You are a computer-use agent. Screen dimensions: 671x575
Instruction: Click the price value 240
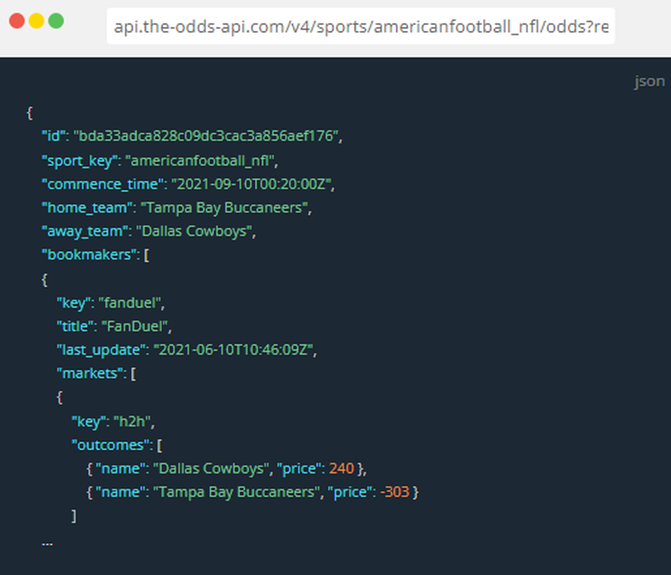coord(342,468)
